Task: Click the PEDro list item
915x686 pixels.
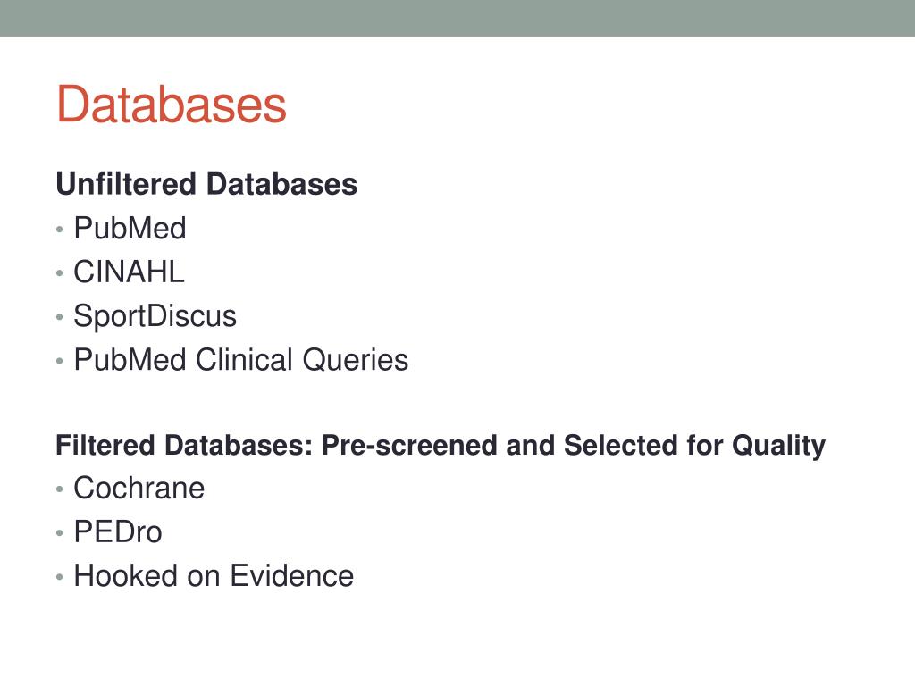Action: (x=117, y=532)
